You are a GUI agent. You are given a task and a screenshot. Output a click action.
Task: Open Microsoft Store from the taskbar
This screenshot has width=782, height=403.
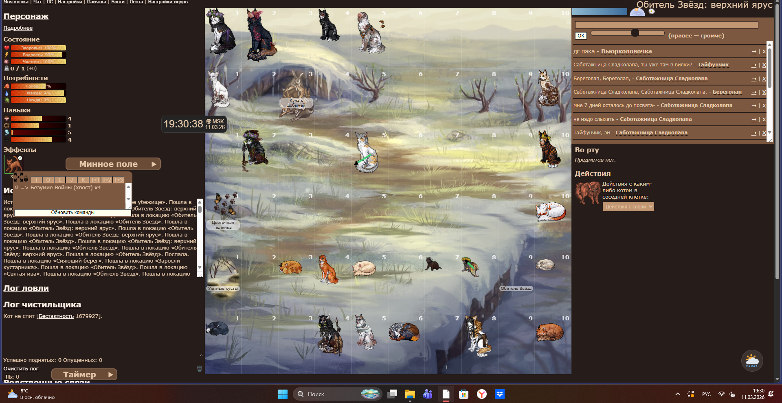click(x=463, y=394)
